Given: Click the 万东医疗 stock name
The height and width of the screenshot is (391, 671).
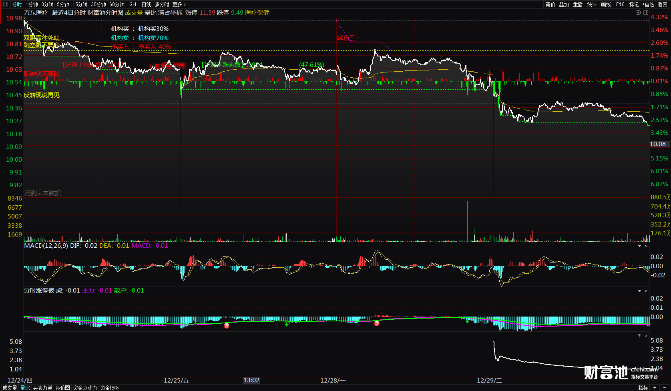Looking at the screenshot, I should [36, 13].
